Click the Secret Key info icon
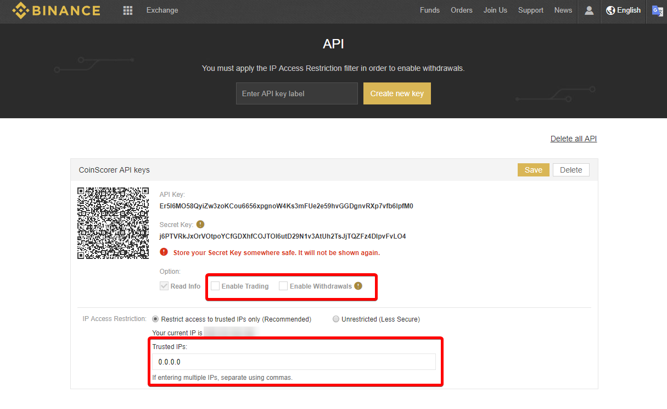 [x=200, y=224]
